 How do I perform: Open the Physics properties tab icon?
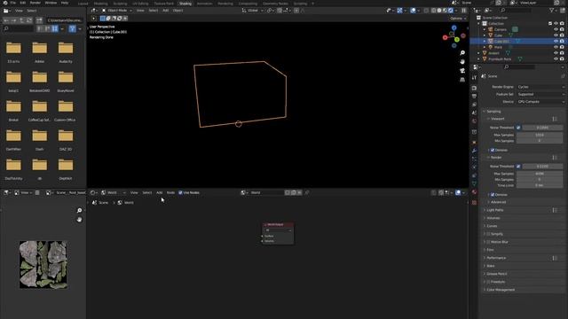(474, 167)
